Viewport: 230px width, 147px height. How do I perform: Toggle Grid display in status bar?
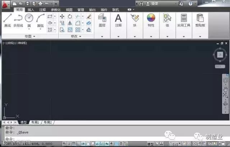(x=74, y=144)
